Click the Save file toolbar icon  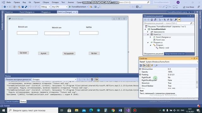[x=23, y=7]
